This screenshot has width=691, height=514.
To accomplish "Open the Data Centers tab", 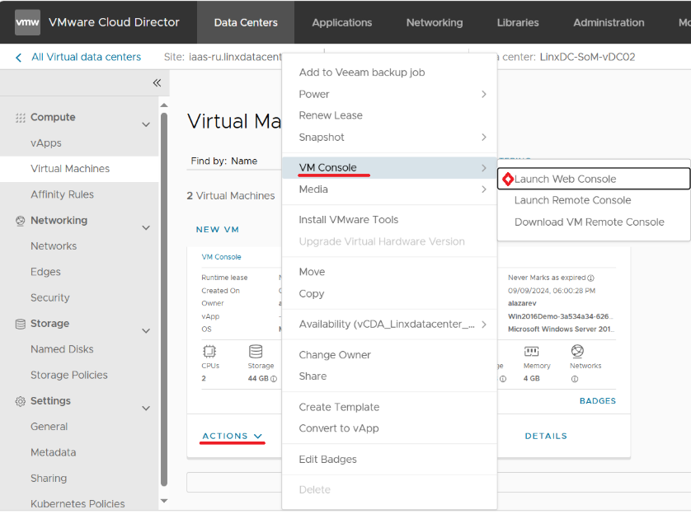I will 246,22.
